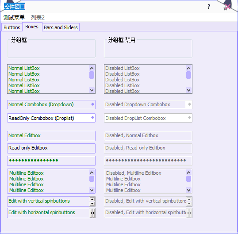Click the horizontal spinbutton left arrow

click(x=91, y=213)
